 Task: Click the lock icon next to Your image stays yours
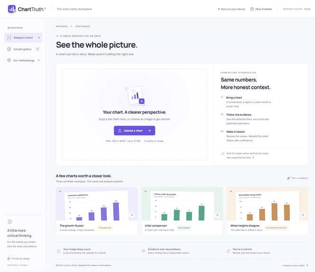58,251
